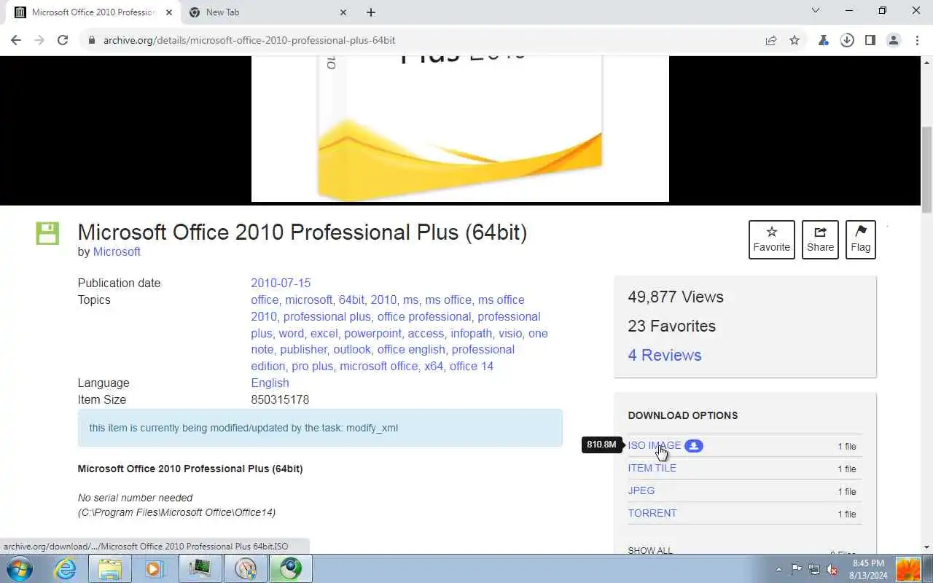Open the 'infopath' topic link
The width and height of the screenshot is (933, 583).
pyautogui.click(x=471, y=333)
